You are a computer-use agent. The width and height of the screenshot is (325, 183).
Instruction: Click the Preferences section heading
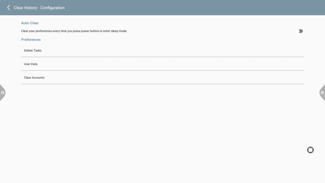[x=31, y=40]
